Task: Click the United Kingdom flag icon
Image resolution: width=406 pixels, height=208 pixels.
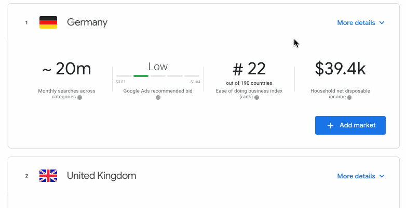Action: 48,176
